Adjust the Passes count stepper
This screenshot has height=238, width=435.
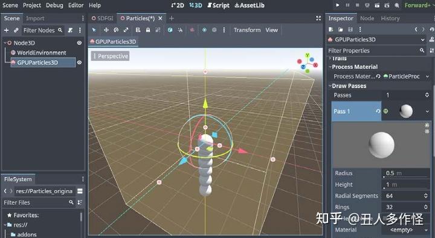(x=427, y=95)
